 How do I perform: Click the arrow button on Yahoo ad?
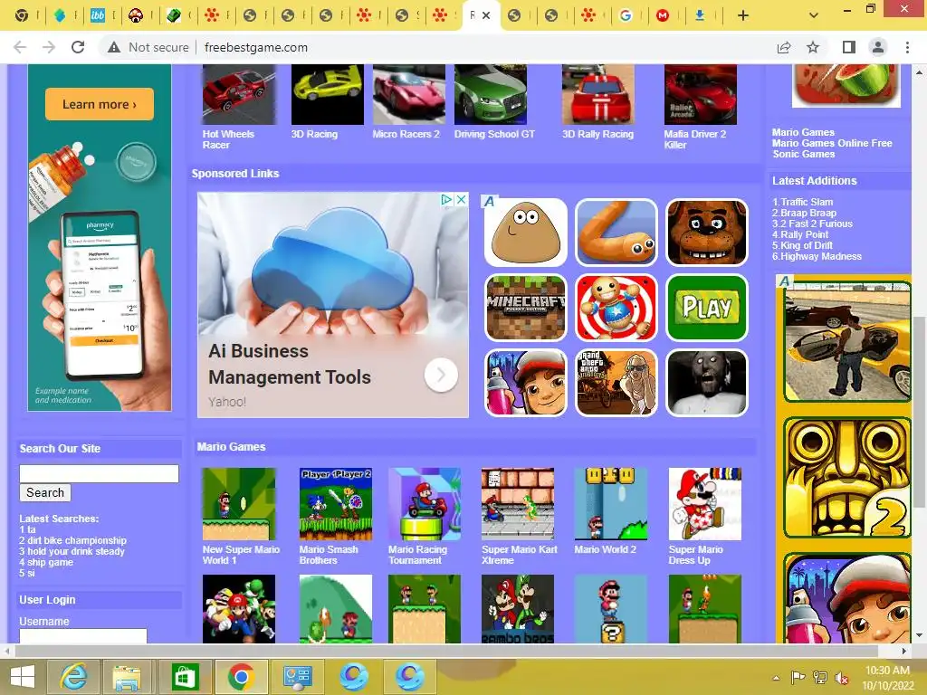441,374
